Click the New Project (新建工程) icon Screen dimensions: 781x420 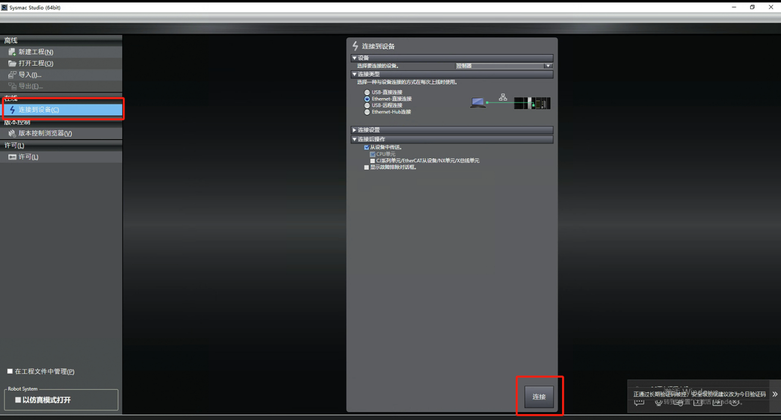click(x=12, y=52)
